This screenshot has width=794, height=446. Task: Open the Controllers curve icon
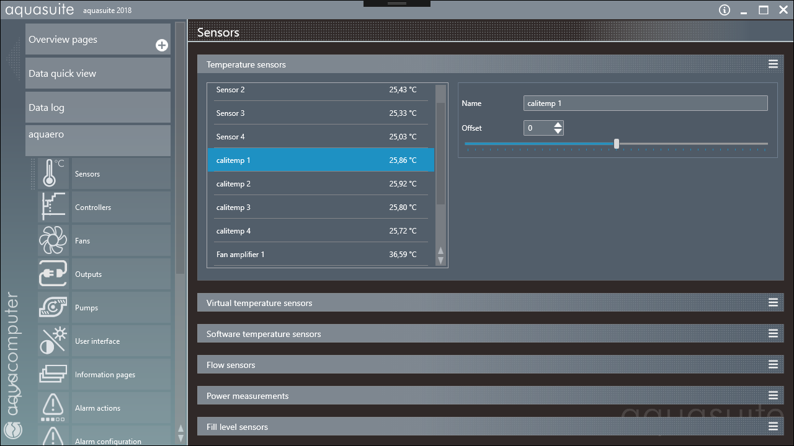(53, 207)
